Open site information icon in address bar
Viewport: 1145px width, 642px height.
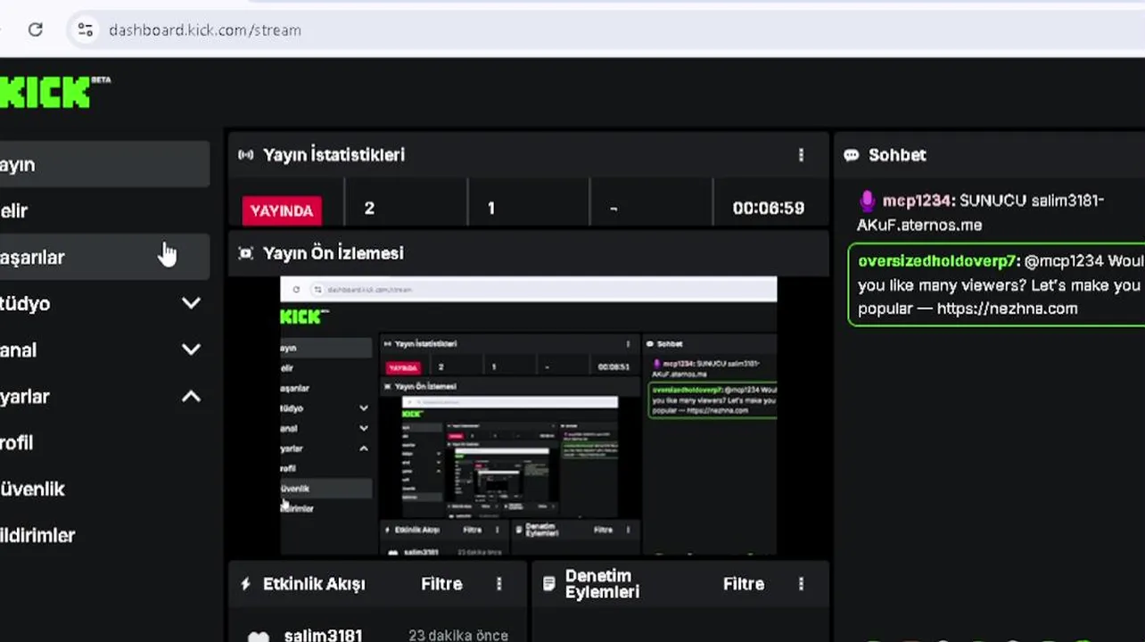tap(86, 29)
